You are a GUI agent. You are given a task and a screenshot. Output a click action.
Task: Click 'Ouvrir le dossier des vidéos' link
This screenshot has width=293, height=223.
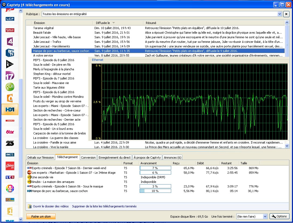pyautogui.click(x=51, y=206)
